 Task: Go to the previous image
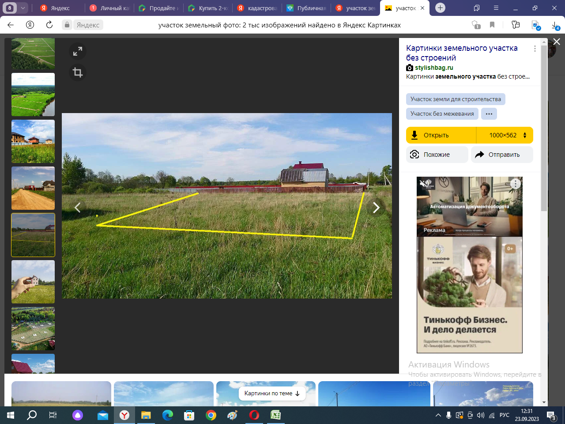click(x=78, y=208)
